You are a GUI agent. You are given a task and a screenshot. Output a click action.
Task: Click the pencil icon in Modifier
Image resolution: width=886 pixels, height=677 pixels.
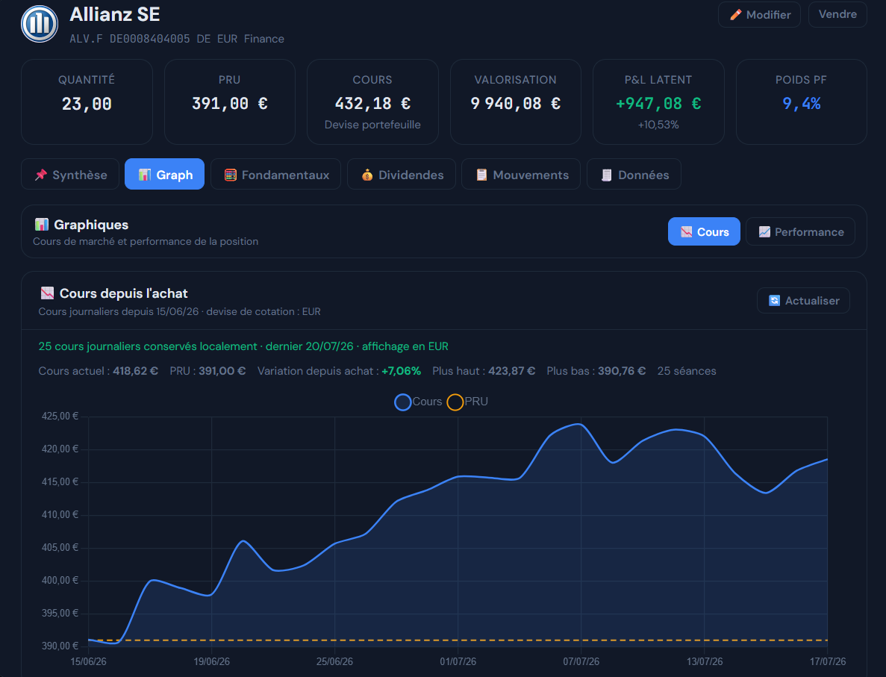tap(736, 15)
